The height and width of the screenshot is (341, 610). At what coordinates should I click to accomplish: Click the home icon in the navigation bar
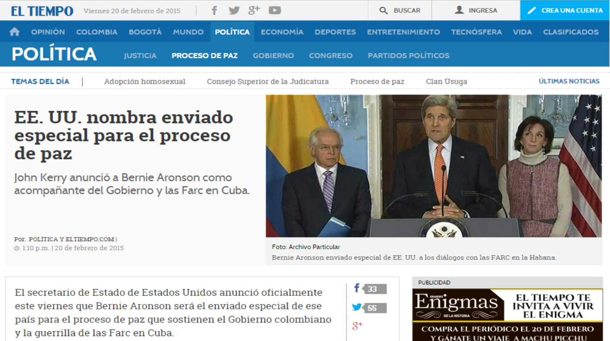[x=15, y=32]
